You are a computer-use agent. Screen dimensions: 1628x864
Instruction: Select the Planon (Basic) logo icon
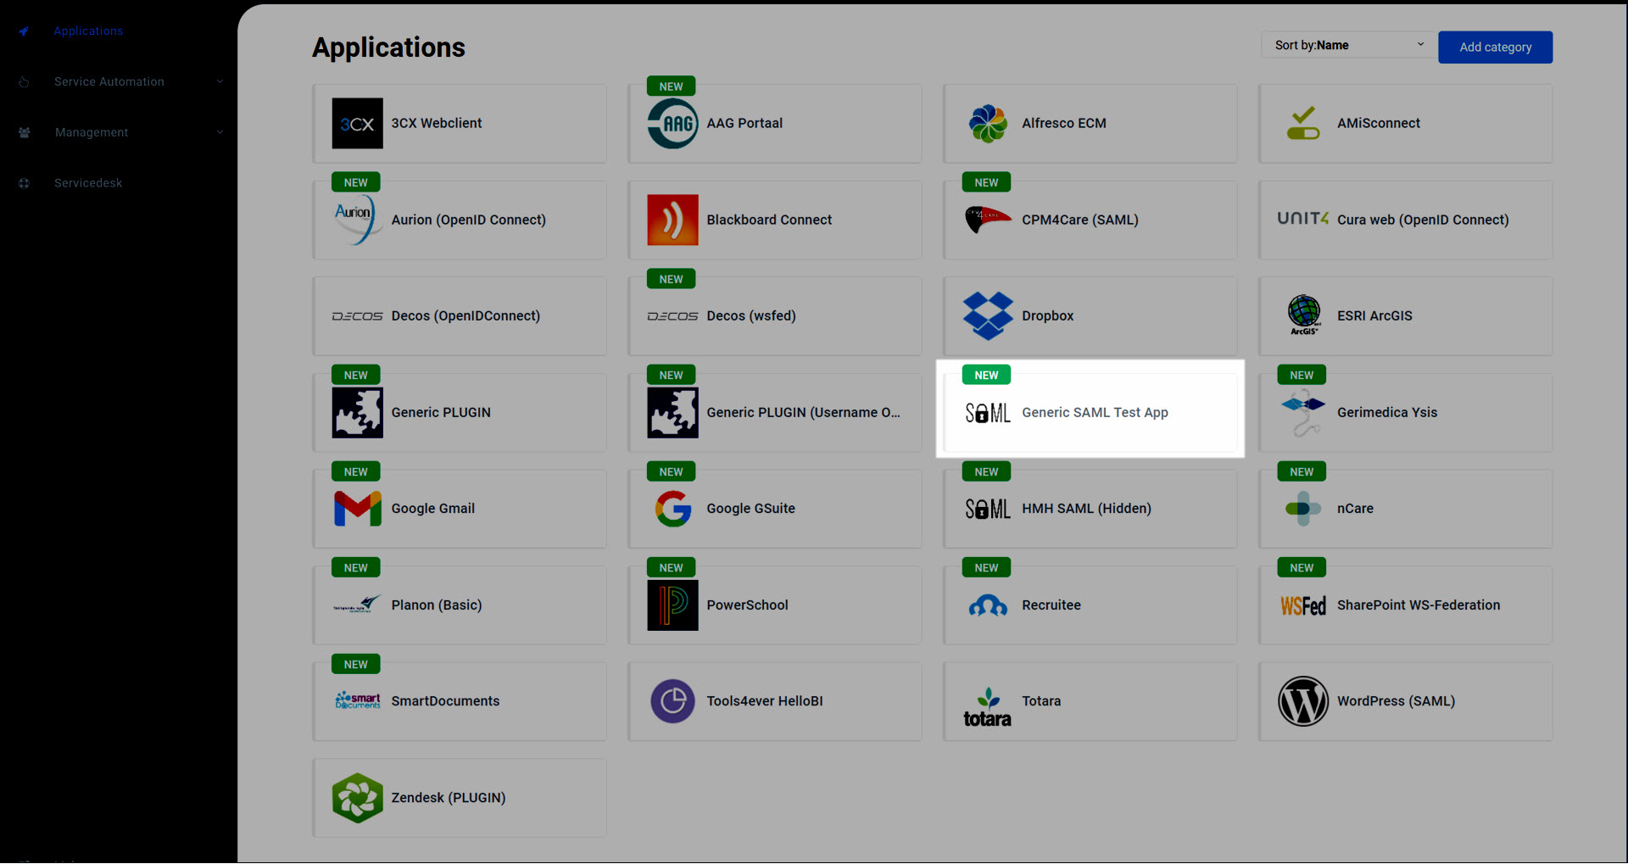tap(357, 605)
